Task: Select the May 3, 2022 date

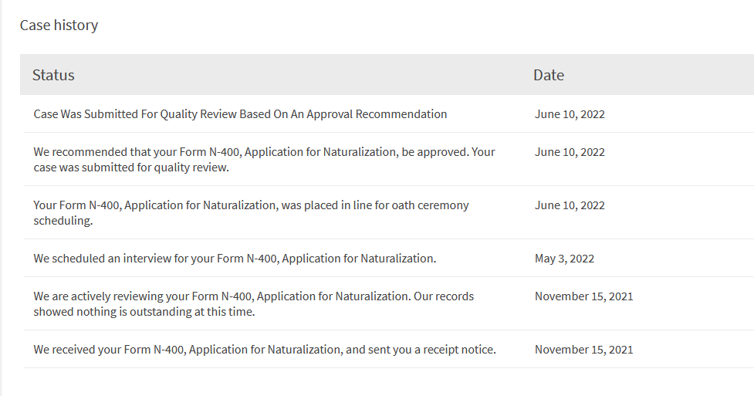Action: (564, 259)
